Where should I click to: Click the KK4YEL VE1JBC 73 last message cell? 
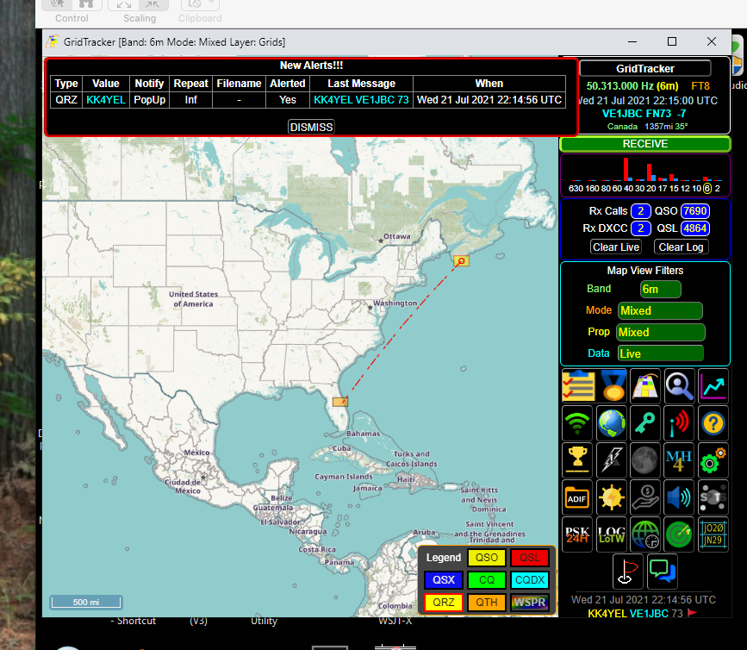[362, 100]
